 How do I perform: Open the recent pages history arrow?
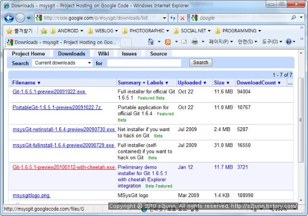[x=29, y=18]
